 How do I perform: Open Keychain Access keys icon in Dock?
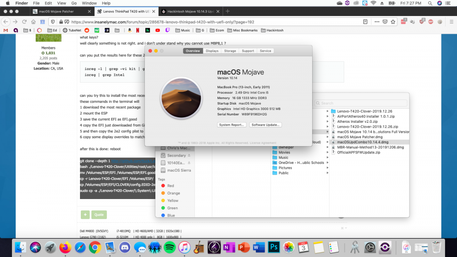click(x=355, y=248)
